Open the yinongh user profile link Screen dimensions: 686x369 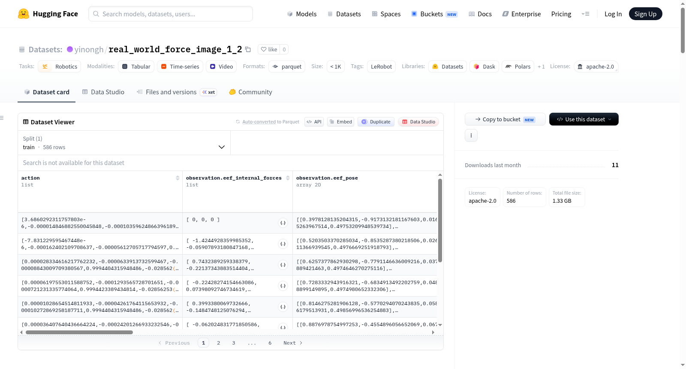[x=89, y=49]
